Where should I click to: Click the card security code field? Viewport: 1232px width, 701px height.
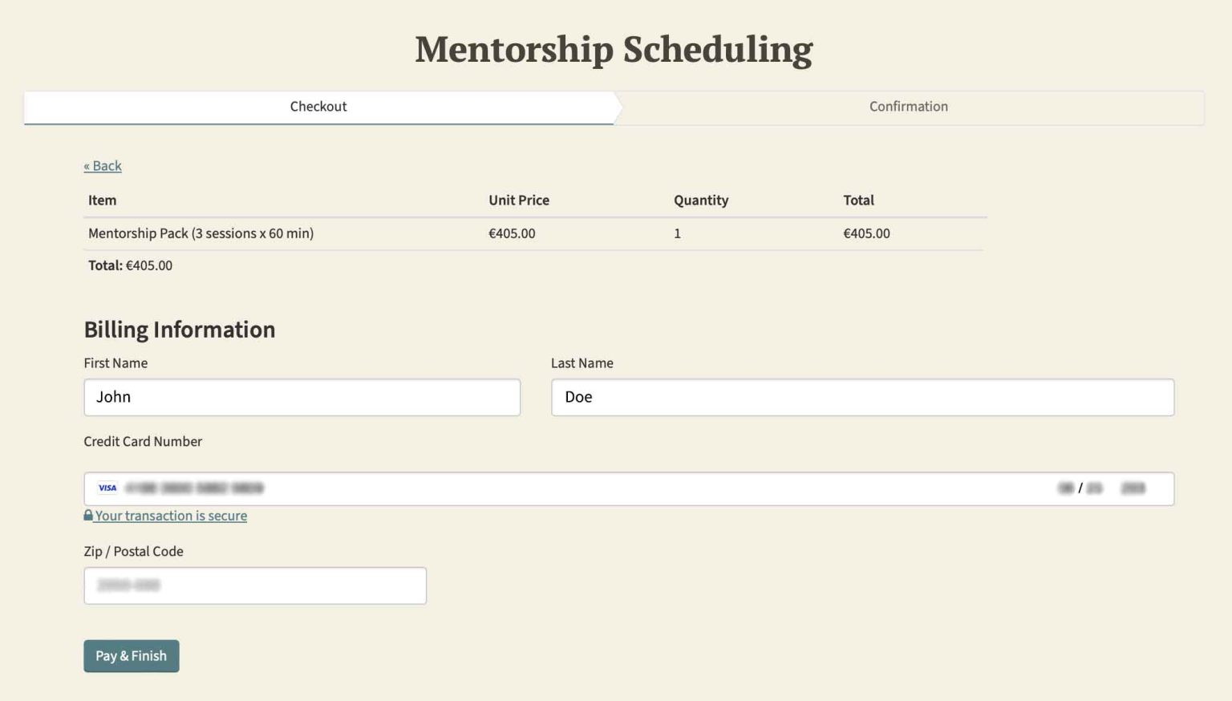[x=1133, y=488]
